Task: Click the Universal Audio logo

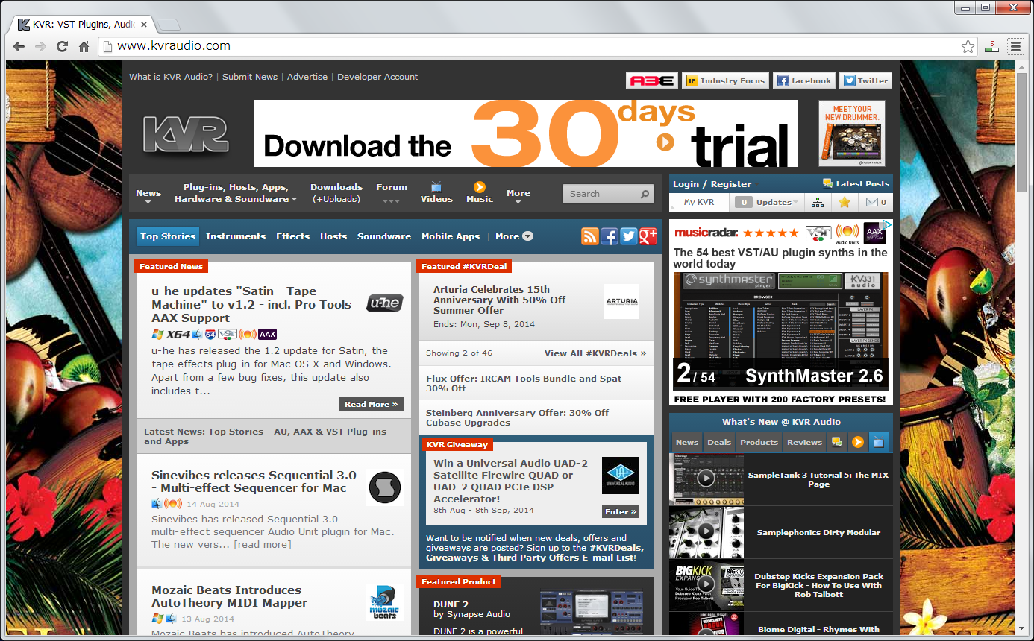Action: coord(621,476)
